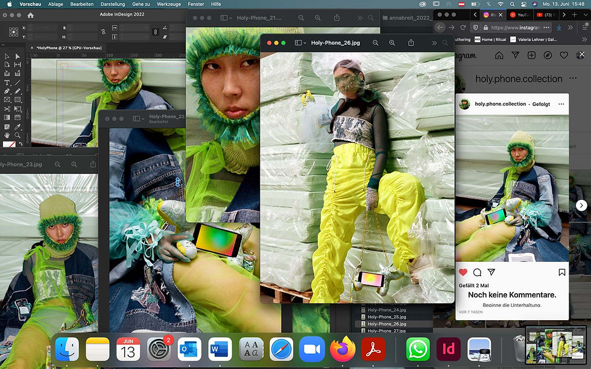Launch Zoom from the Dock
Image resolution: width=591 pixels, height=369 pixels.
(312, 350)
